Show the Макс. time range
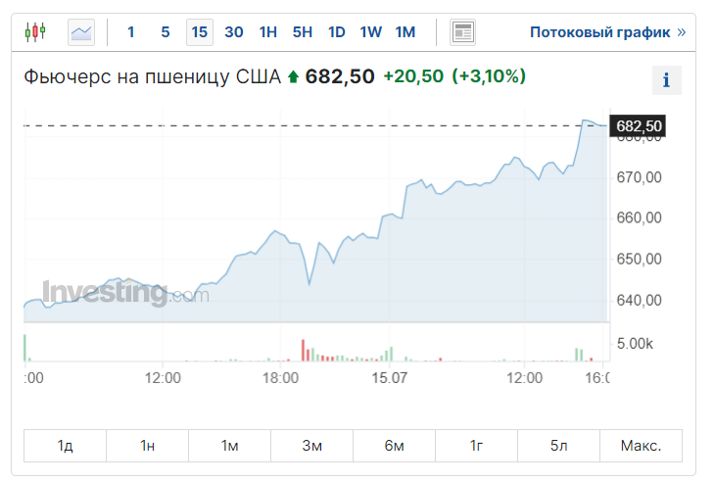The image size is (715, 483). (x=642, y=446)
